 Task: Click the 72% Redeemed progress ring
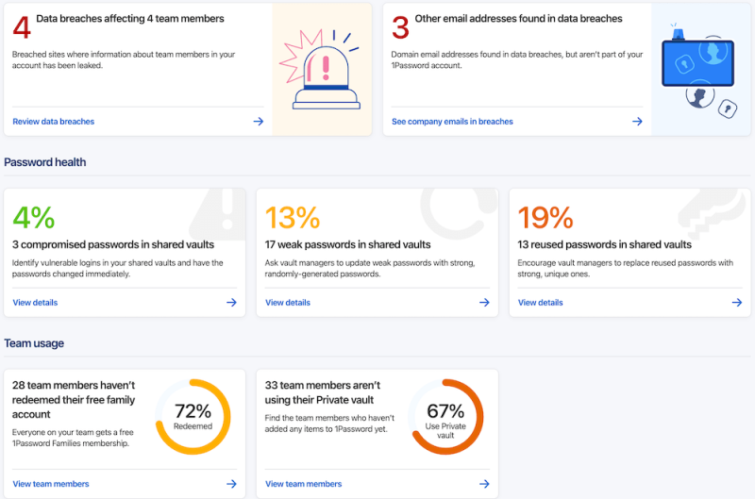193,417
